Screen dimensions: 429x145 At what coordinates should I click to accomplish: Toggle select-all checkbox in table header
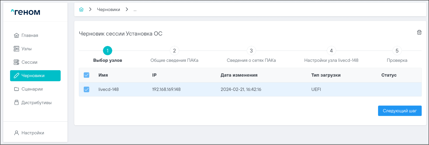[87, 75]
